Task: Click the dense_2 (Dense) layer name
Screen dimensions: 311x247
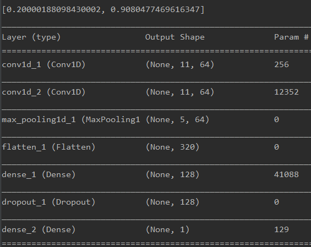Action: point(39,230)
